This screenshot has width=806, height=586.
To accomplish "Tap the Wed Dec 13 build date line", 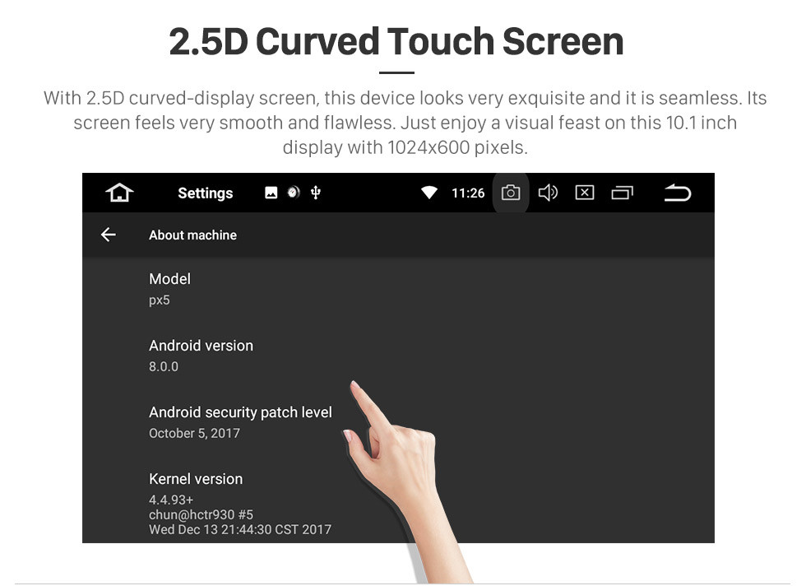I will (240, 529).
